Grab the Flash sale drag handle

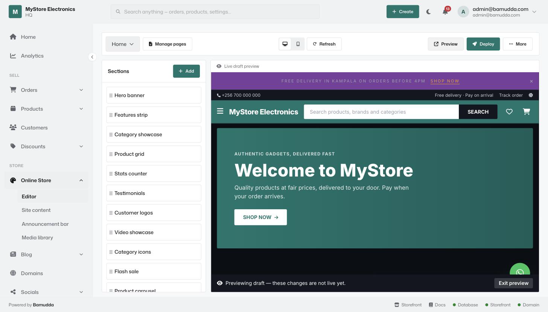tap(111, 271)
